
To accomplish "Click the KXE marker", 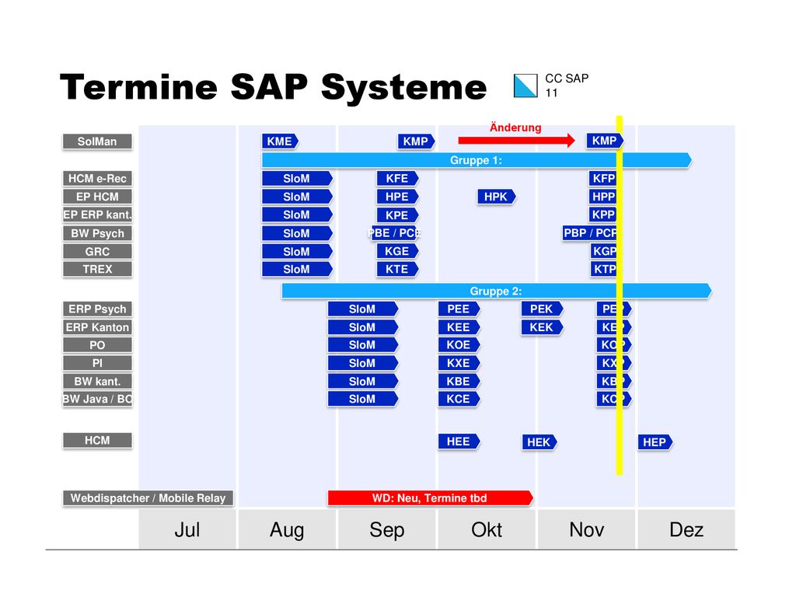I will coord(459,364).
